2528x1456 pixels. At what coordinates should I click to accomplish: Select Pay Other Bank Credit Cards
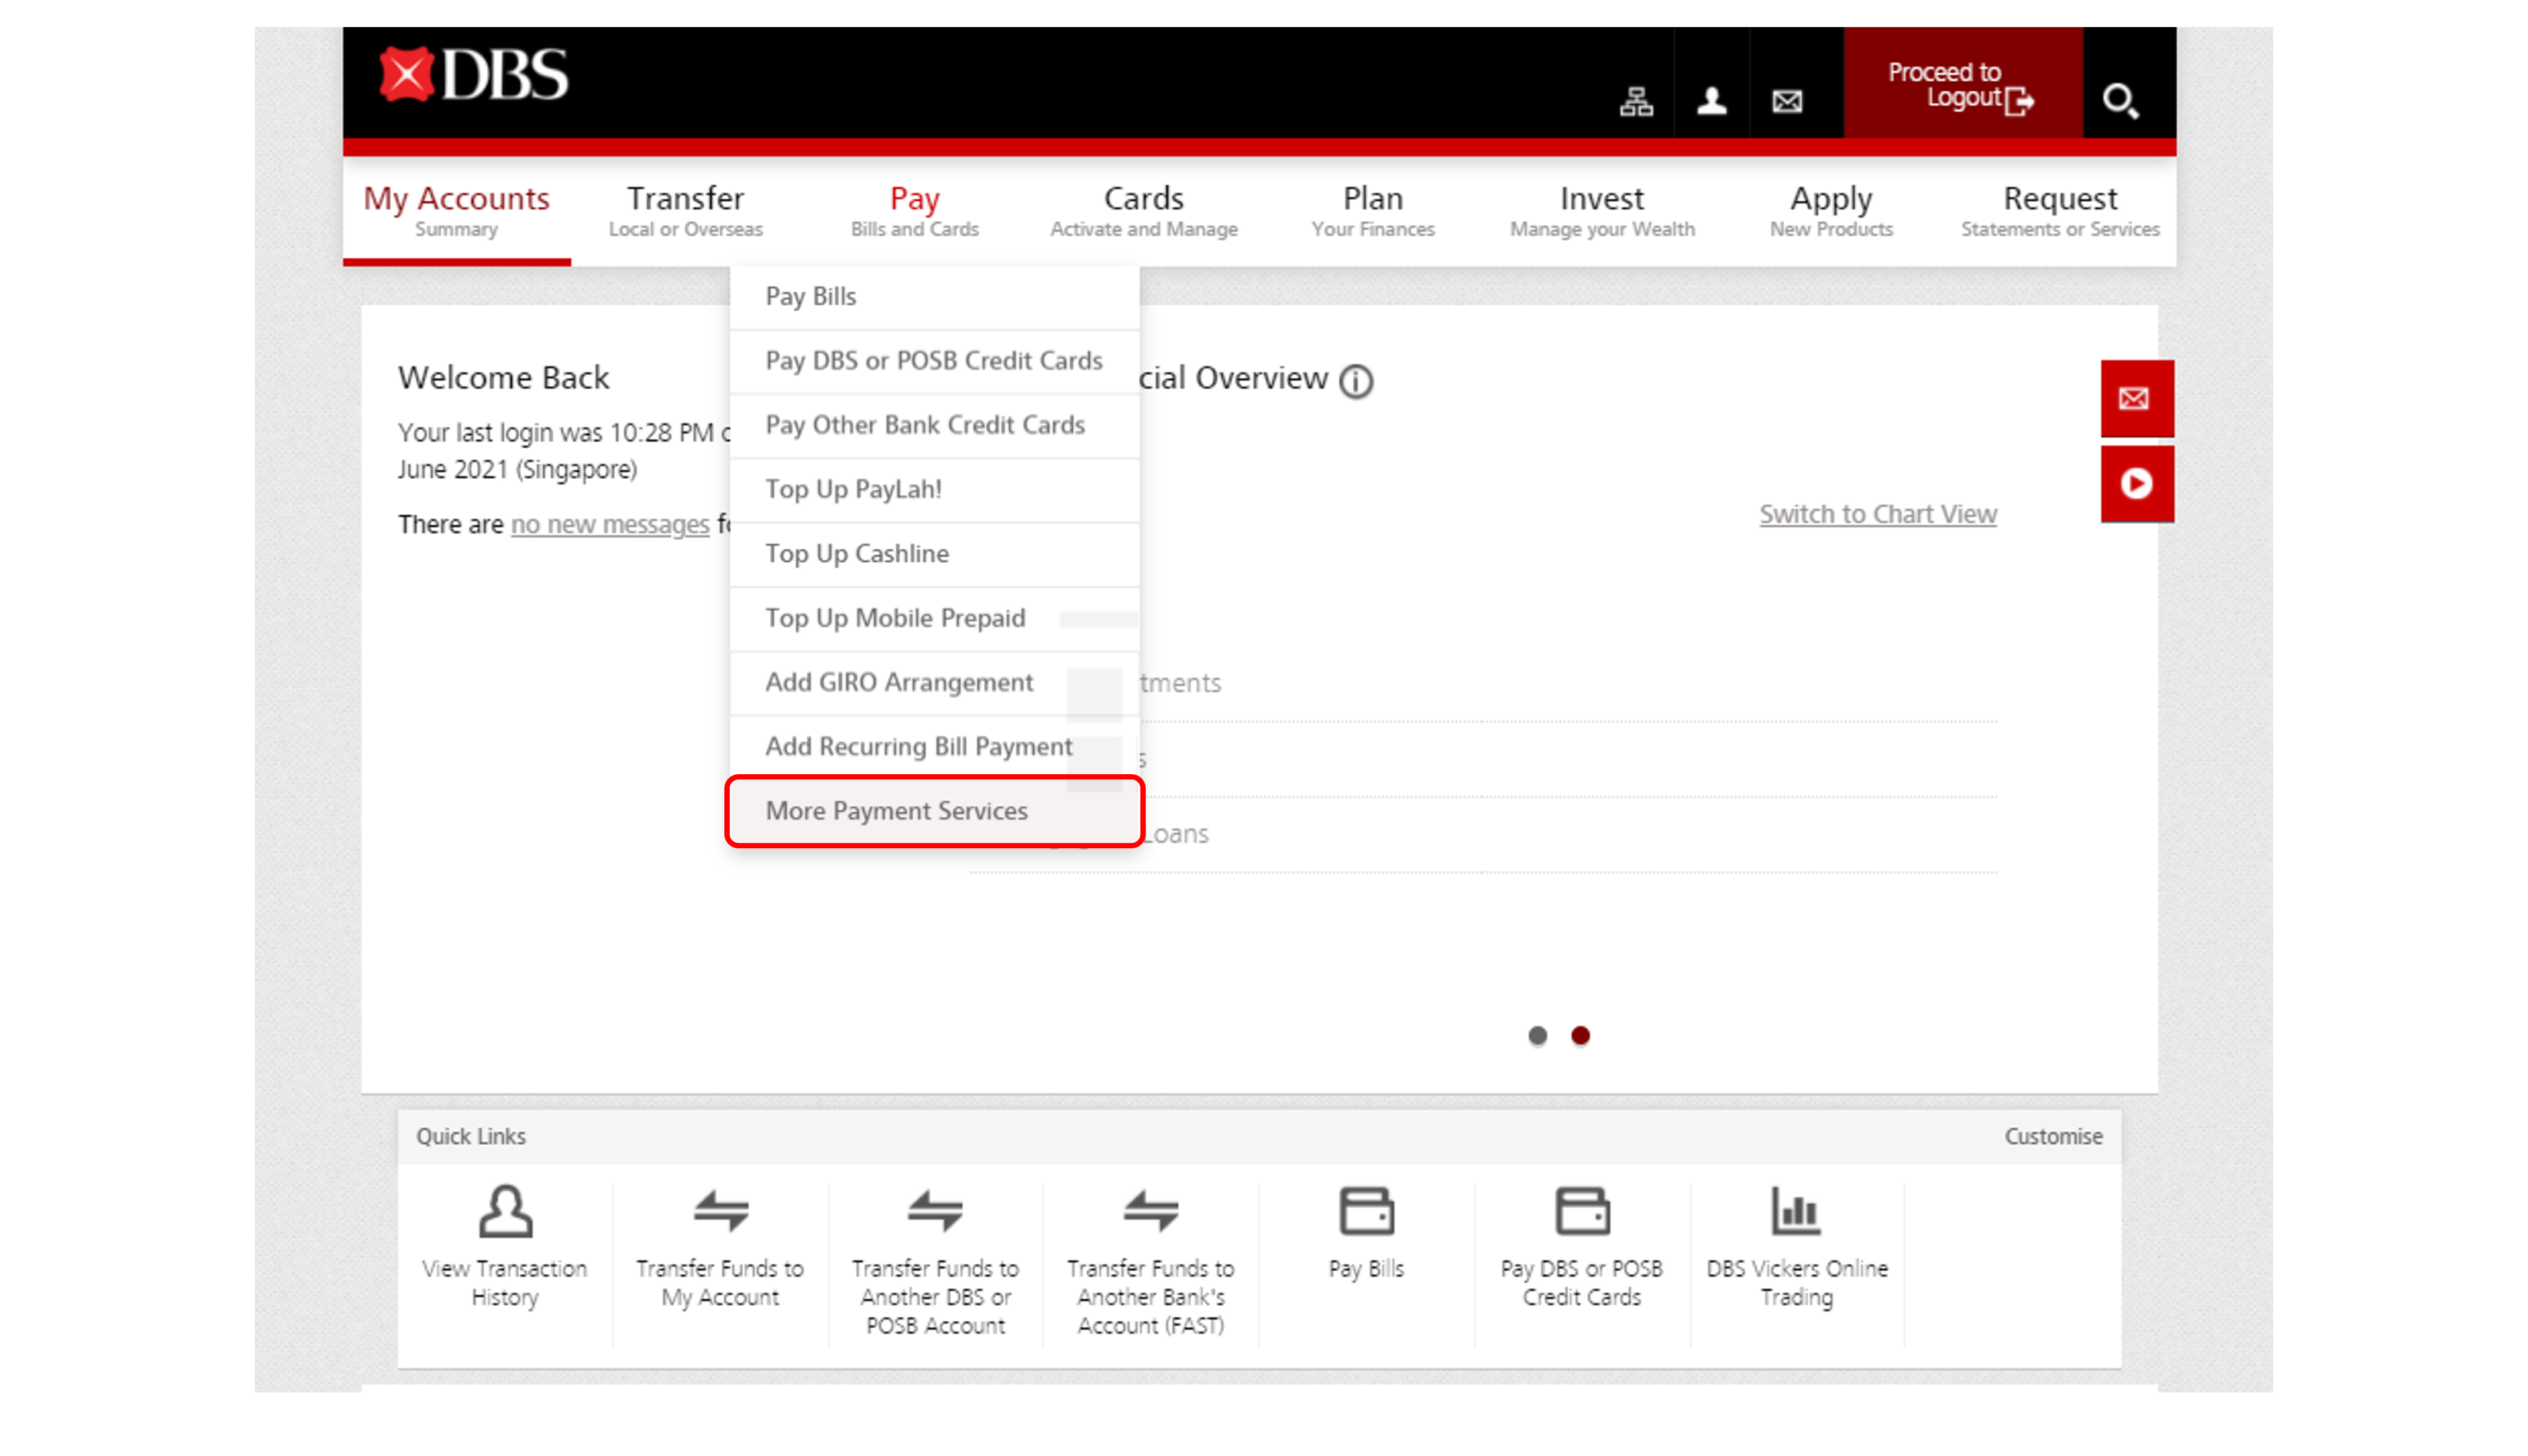[935, 425]
